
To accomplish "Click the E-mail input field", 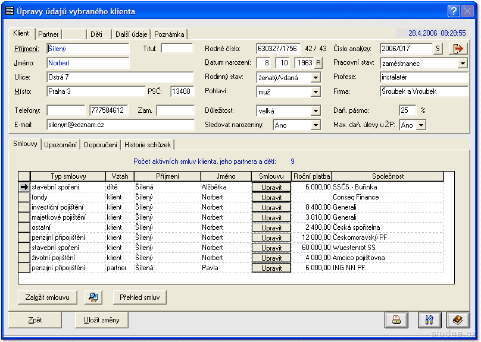I will coord(121,125).
